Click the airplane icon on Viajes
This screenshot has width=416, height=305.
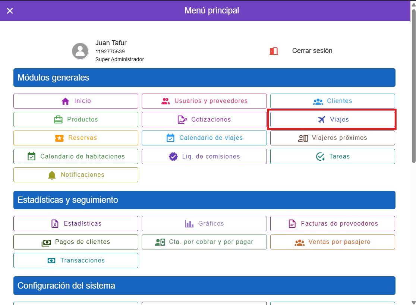[x=321, y=120]
